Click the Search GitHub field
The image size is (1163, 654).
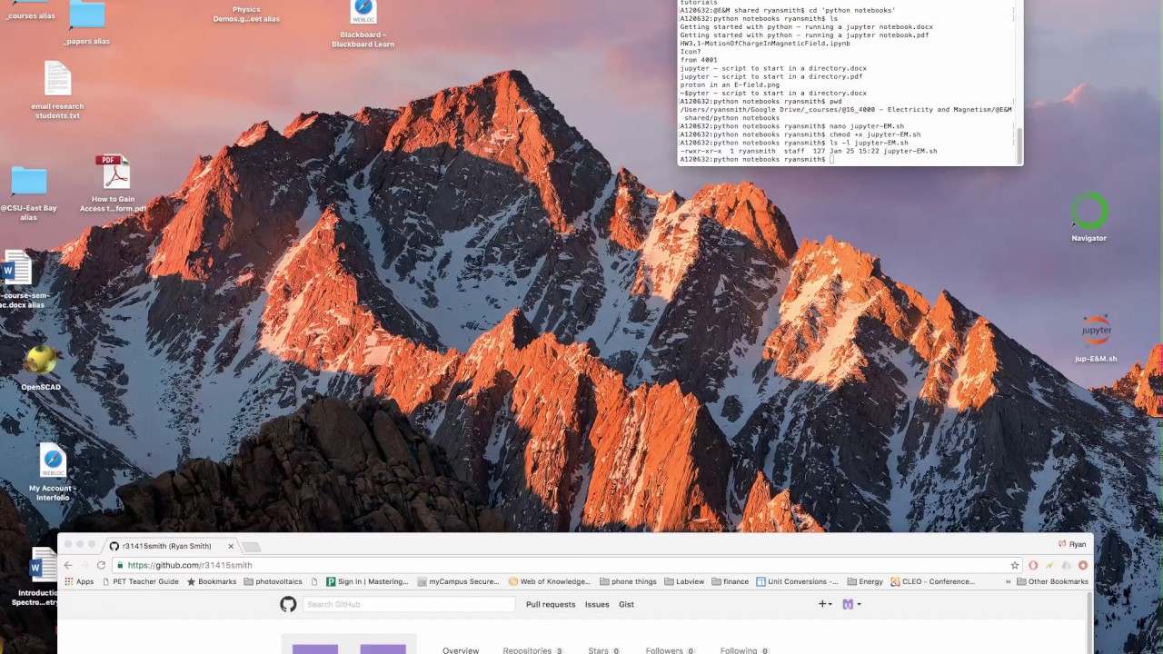click(x=409, y=604)
